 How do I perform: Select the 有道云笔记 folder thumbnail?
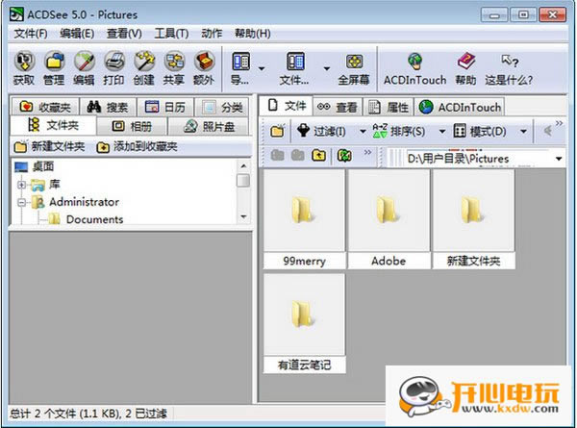304,323
